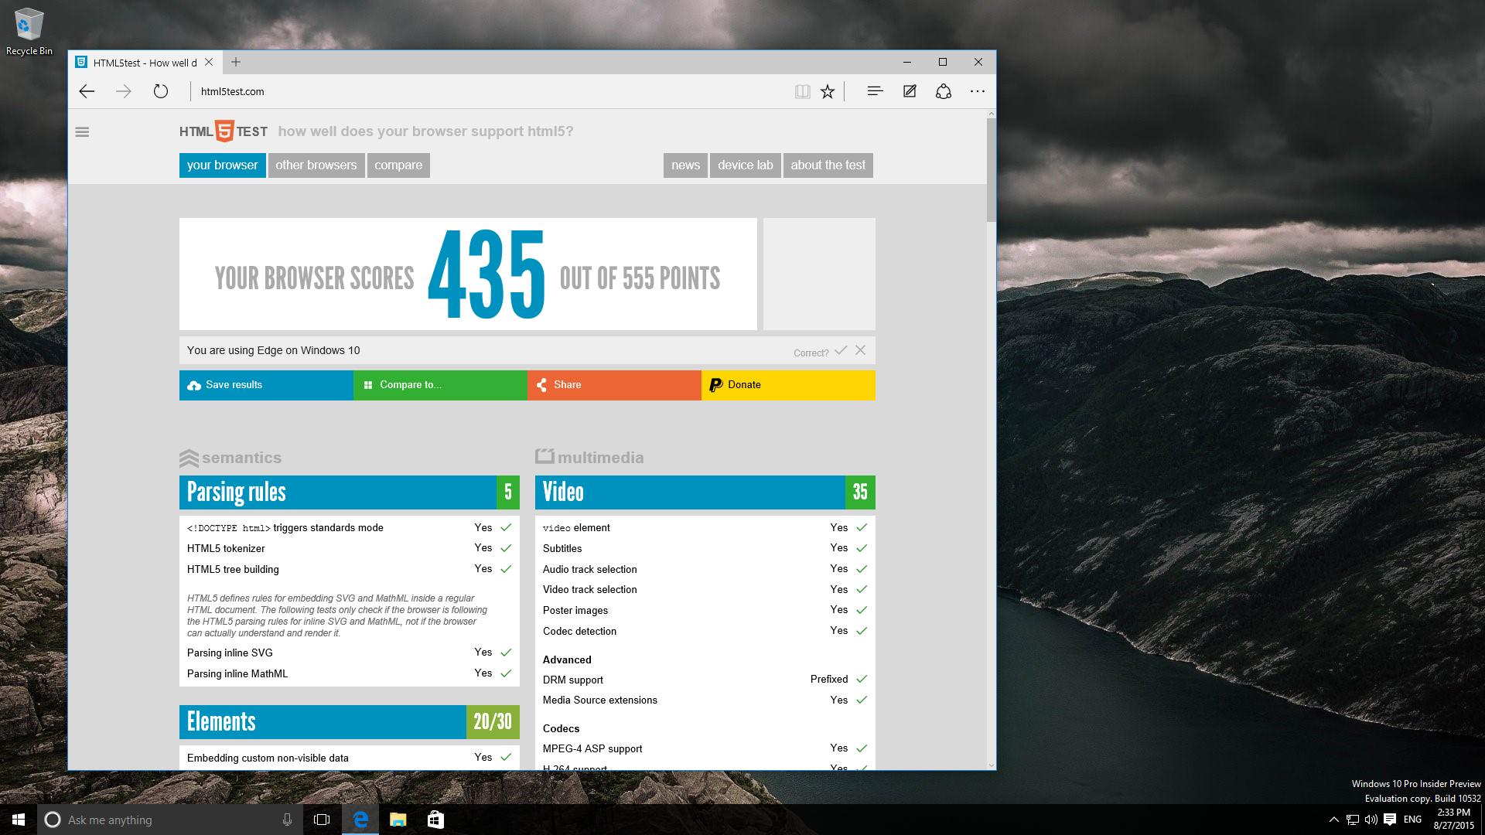
Task: Close the HTML5test tab
Action: tap(209, 62)
